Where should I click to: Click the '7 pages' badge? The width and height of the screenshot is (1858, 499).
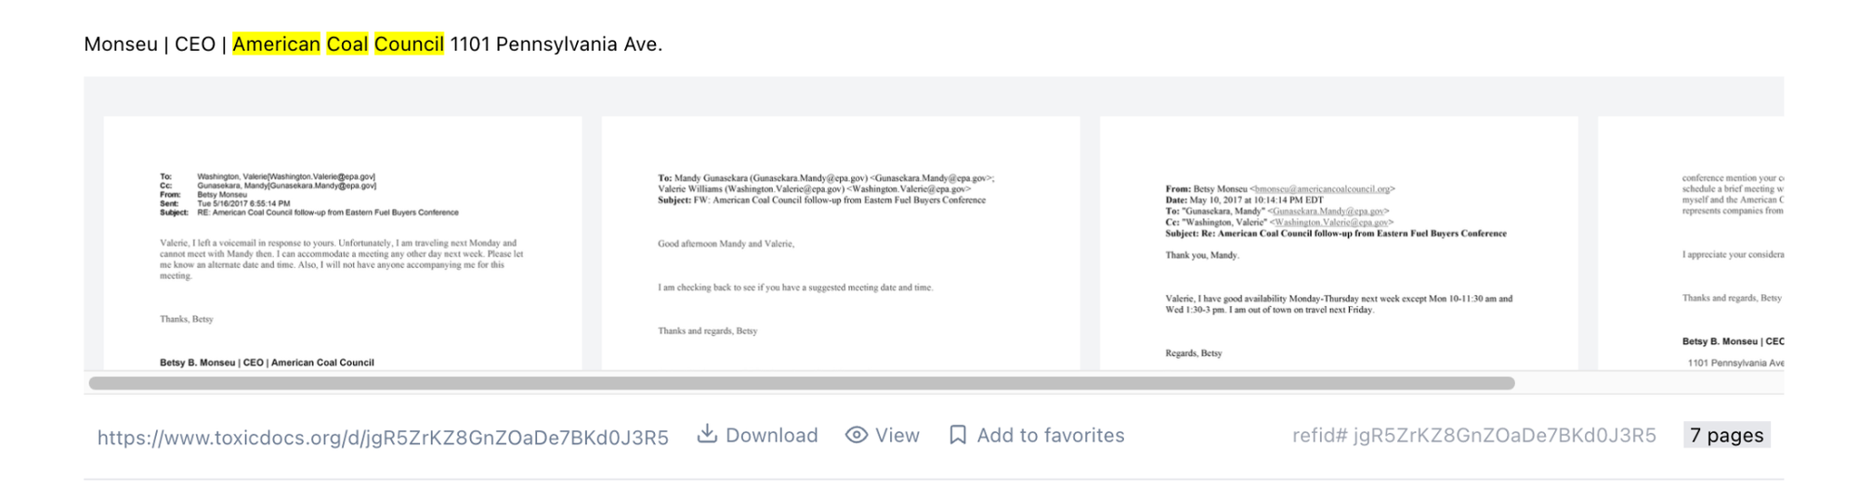[1727, 435]
